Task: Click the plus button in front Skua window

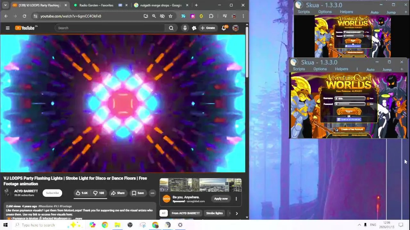Action: click(402, 69)
